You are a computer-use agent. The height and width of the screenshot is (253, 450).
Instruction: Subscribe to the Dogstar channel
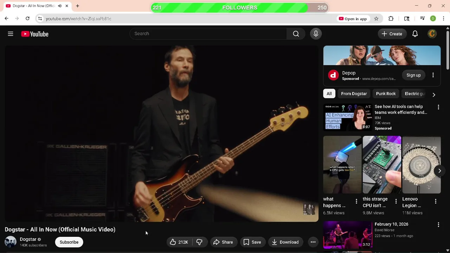[x=69, y=242]
